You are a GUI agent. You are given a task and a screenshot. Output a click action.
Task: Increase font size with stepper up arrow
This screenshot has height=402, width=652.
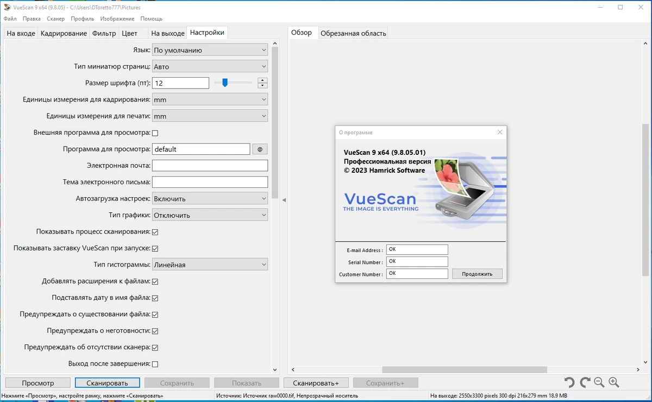tap(263, 80)
